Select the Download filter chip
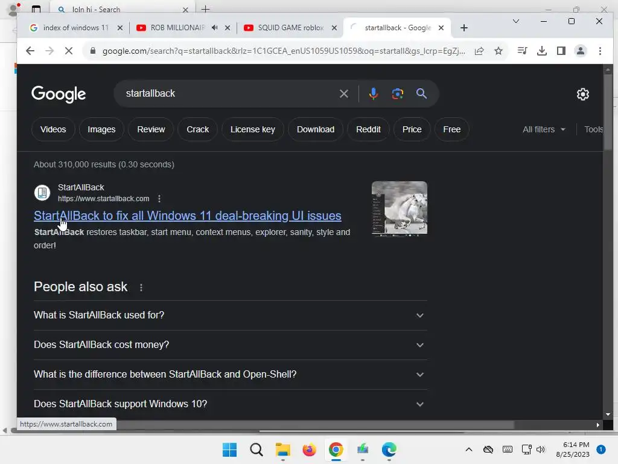 coord(315,129)
